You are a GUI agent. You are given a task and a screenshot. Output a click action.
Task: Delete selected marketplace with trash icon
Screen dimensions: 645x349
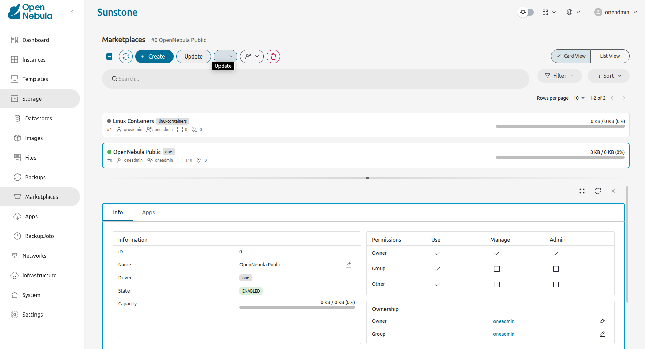pyautogui.click(x=273, y=56)
